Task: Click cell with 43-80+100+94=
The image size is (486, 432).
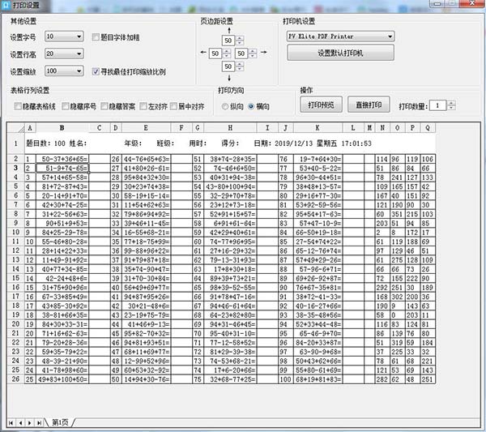Action: tap(230, 186)
